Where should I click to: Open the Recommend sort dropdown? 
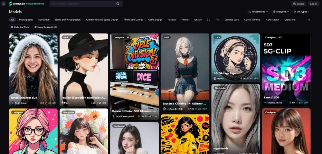[x=258, y=12]
